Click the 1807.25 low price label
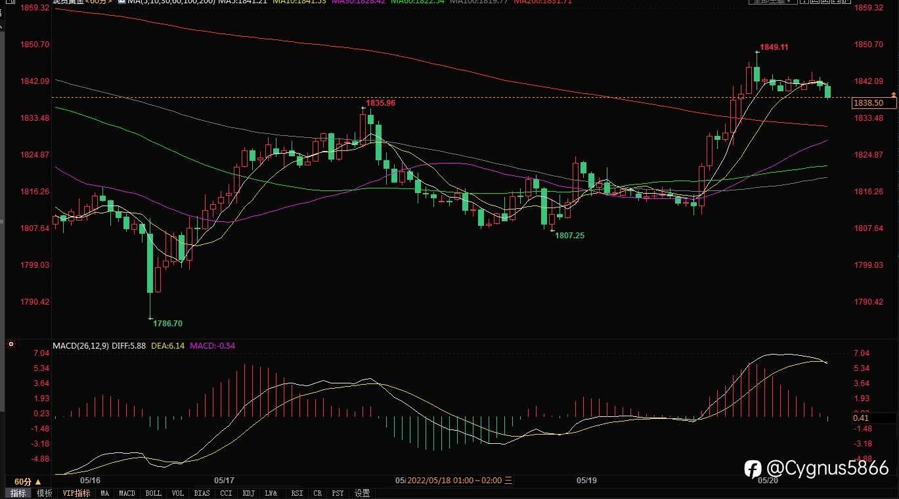This screenshot has width=899, height=499. (570, 235)
